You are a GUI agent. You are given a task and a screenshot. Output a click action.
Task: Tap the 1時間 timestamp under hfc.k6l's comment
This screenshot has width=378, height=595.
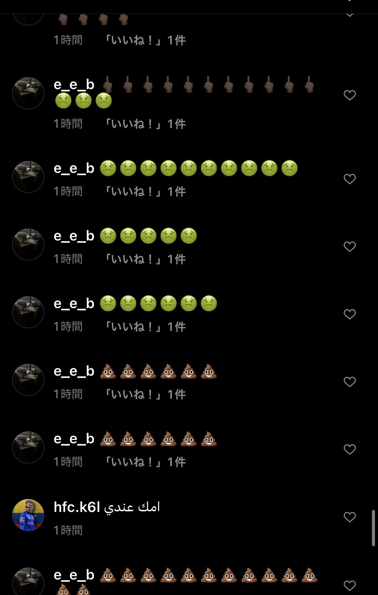pyautogui.click(x=68, y=530)
